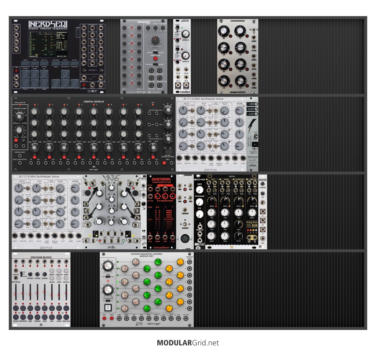
Task: Toggle the CLK/CV/Slave switch on Voltage Block
Action: 21,274
